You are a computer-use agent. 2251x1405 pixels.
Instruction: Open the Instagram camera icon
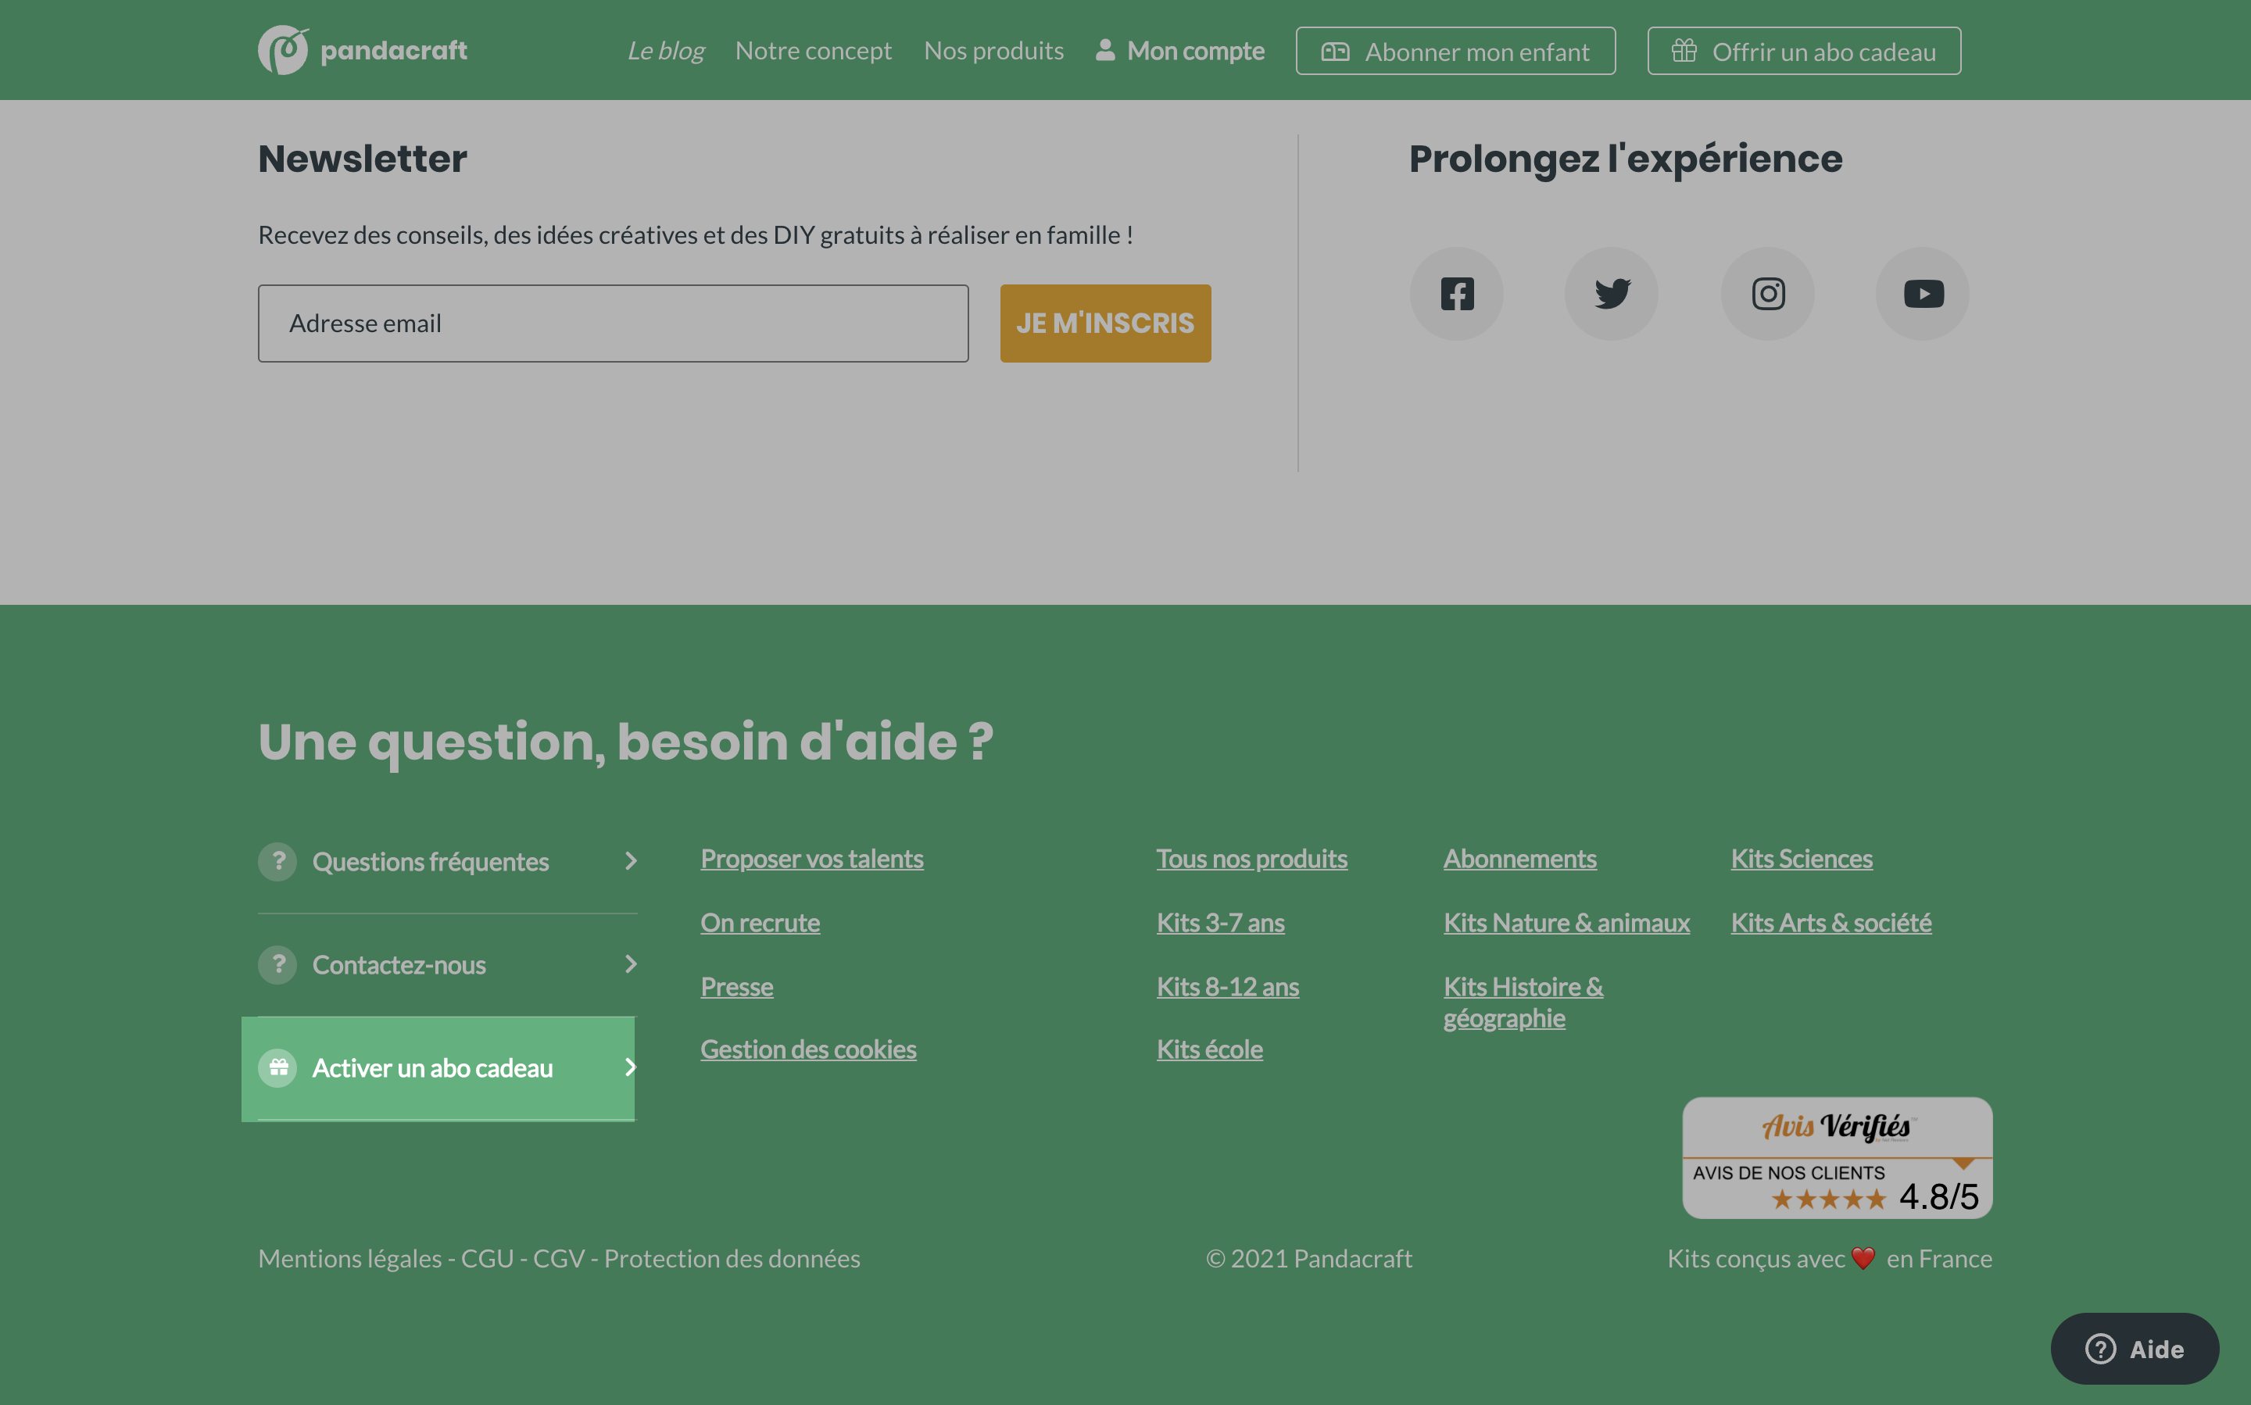click(1768, 294)
